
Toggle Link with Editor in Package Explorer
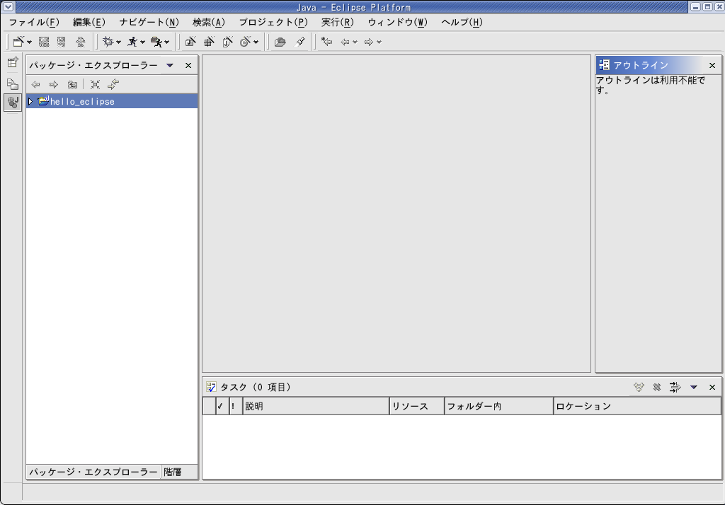(113, 84)
